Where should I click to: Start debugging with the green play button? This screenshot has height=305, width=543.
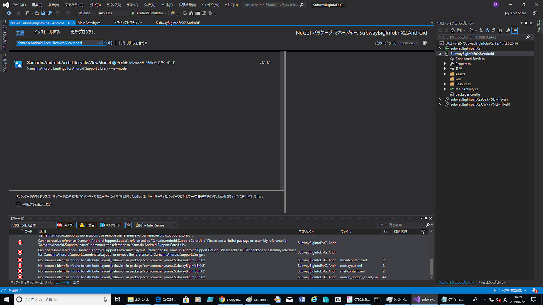click(x=133, y=13)
